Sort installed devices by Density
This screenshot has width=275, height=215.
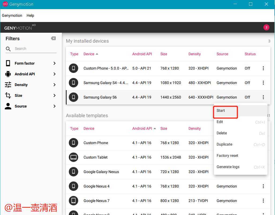pyautogui.click(x=194, y=54)
